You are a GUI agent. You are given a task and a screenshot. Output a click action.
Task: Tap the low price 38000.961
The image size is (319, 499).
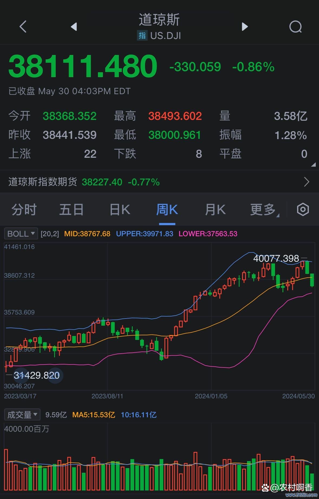tap(175, 135)
